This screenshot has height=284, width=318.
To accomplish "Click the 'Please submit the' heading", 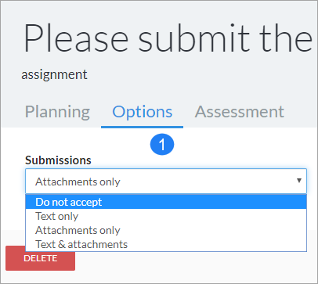I will 168,38.
